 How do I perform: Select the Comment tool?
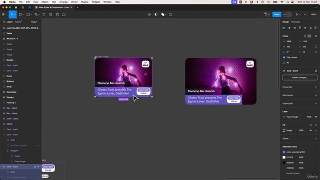click(64, 14)
